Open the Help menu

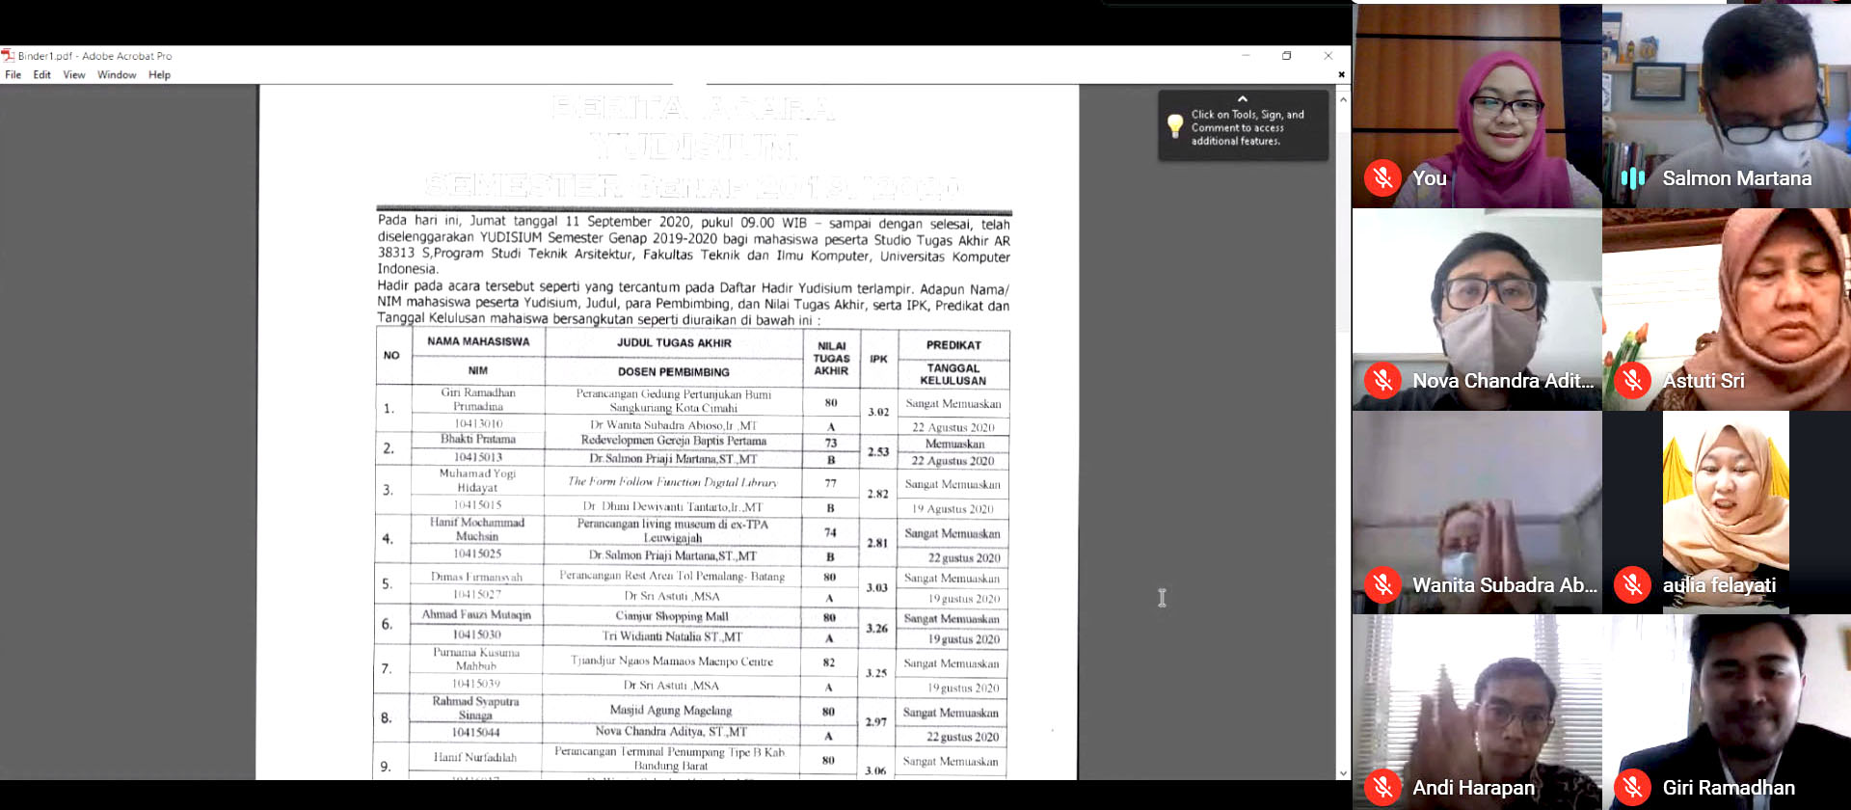pyautogui.click(x=159, y=75)
